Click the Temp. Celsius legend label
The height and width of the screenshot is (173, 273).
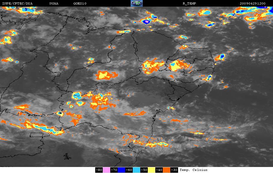(x=193, y=170)
